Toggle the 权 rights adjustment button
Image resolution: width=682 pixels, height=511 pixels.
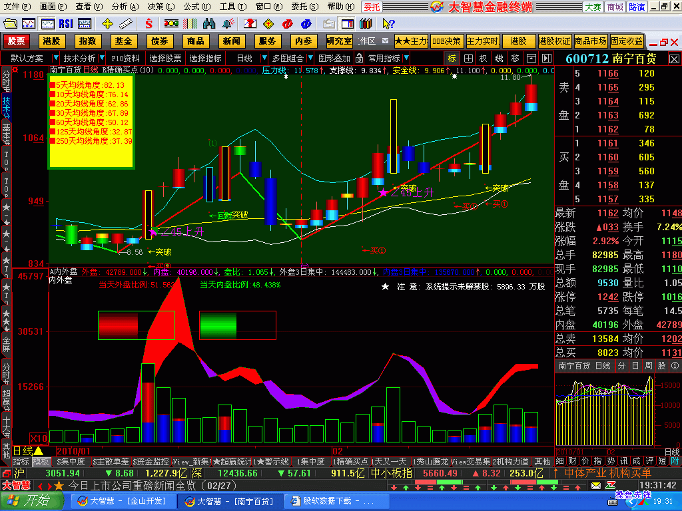tap(484, 59)
